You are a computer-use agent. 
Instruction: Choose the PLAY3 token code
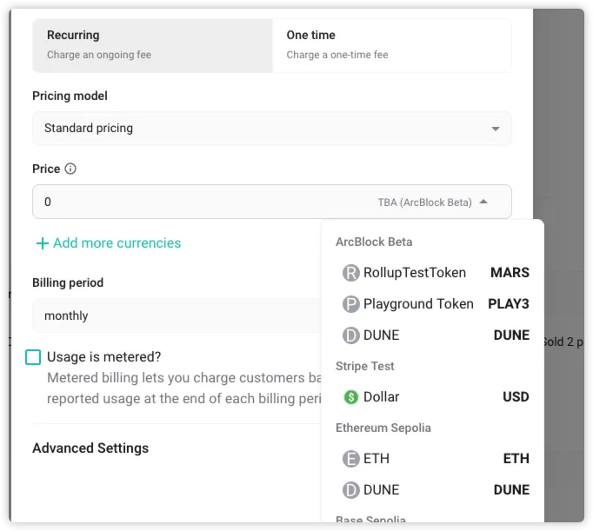509,304
